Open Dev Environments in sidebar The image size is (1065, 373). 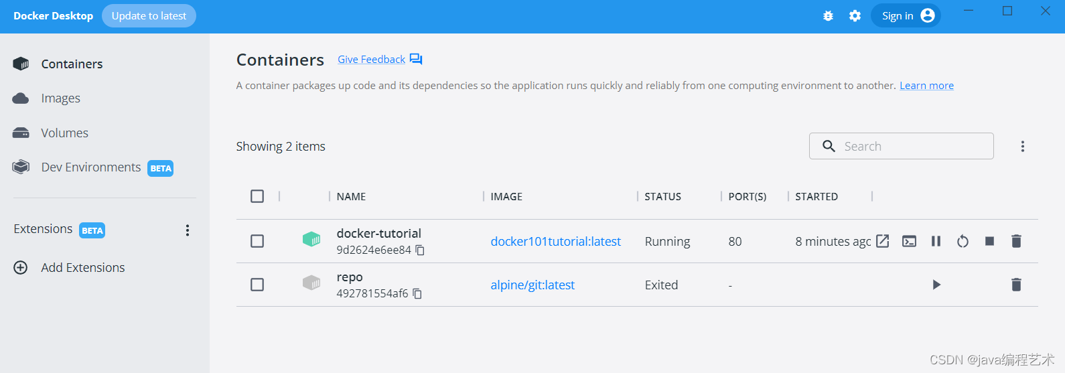(91, 167)
